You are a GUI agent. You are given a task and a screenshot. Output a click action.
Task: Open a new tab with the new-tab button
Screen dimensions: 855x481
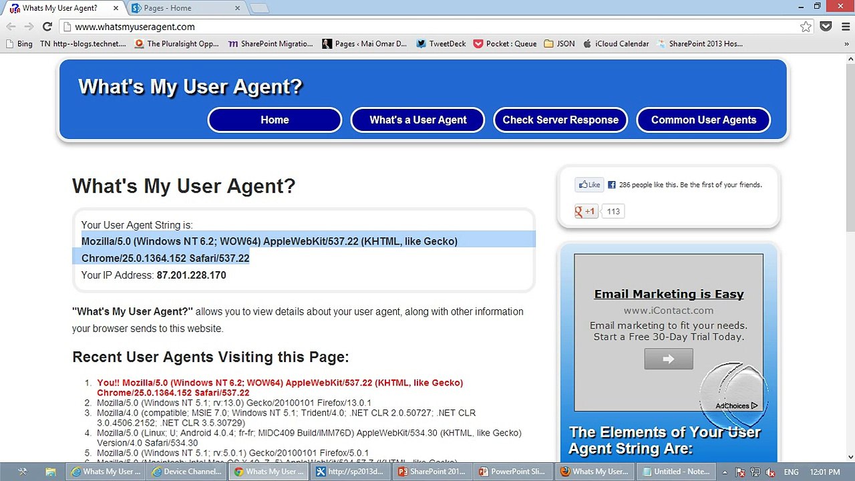(x=259, y=9)
